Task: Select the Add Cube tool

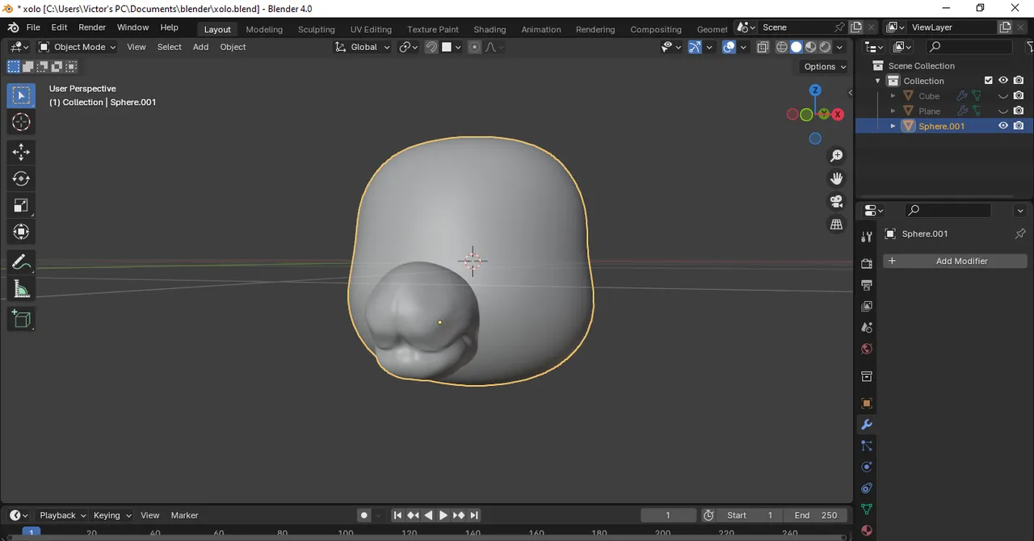Action: point(22,319)
